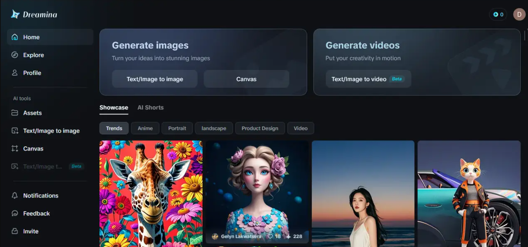The height and width of the screenshot is (247, 528).
Task: Click the Home house icon
Action: tap(15, 37)
